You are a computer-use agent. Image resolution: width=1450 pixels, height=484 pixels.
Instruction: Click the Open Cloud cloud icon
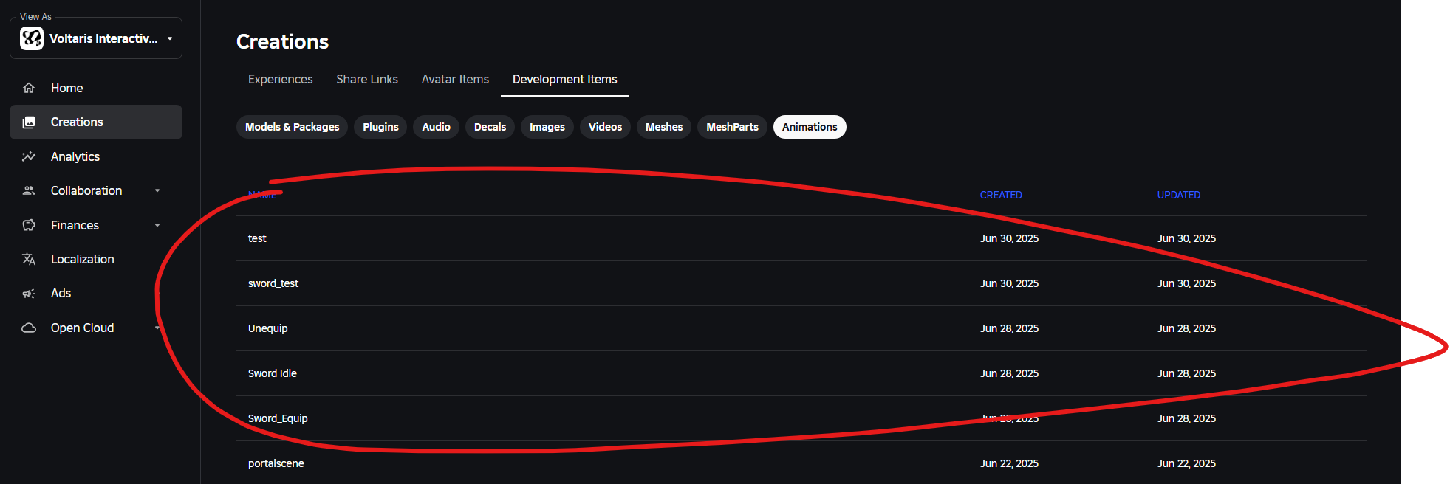[x=29, y=328]
